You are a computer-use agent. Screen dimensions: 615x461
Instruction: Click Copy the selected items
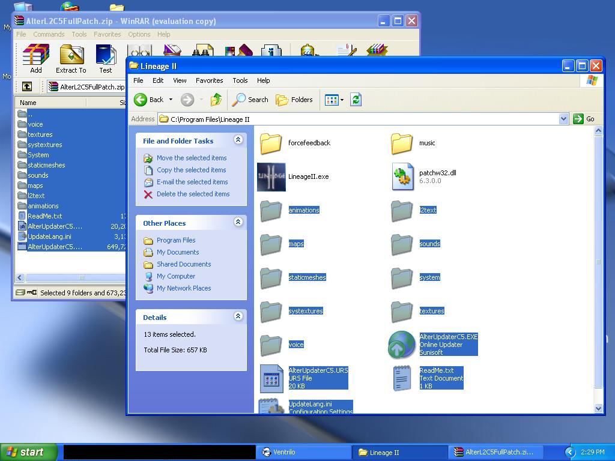[192, 170]
